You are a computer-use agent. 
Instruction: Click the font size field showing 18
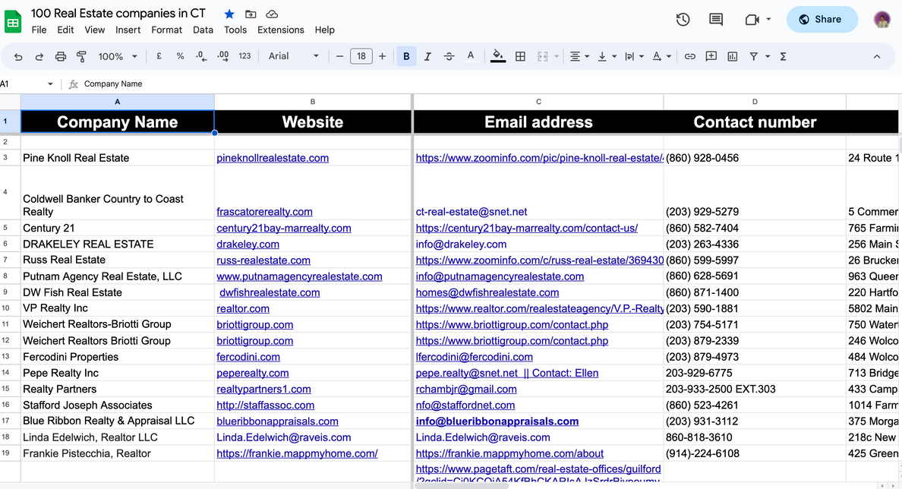pyautogui.click(x=361, y=56)
